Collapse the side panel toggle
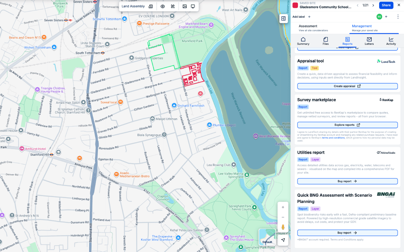The width and height of the screenshot is (404, 252). 283,18
